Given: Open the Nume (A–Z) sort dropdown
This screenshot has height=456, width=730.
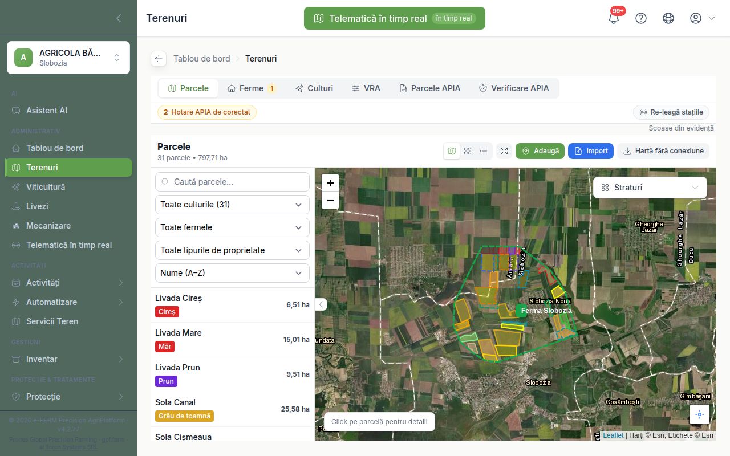Looking at the screenshot, I should (232, 273).
